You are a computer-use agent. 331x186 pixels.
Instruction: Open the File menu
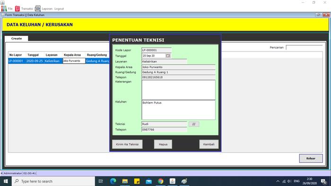tap(10, 9)
